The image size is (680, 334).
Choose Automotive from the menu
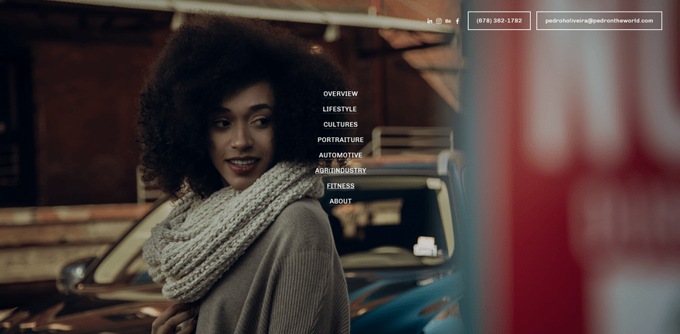[340, 156]
